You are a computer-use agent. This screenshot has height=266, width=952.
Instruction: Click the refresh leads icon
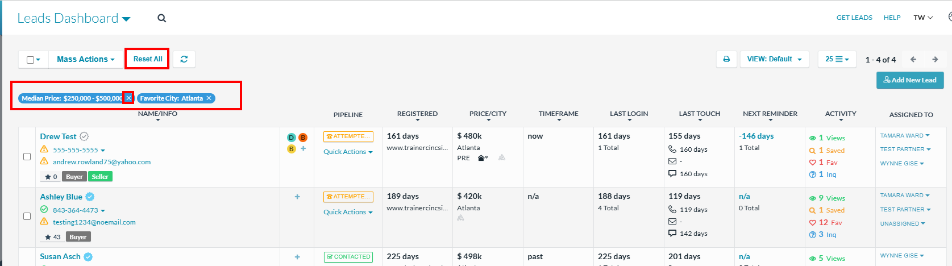pos(184,59)
